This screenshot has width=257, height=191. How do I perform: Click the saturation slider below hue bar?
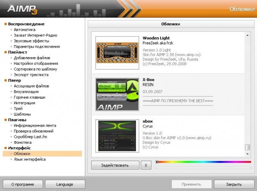click(x=203, y=168)
